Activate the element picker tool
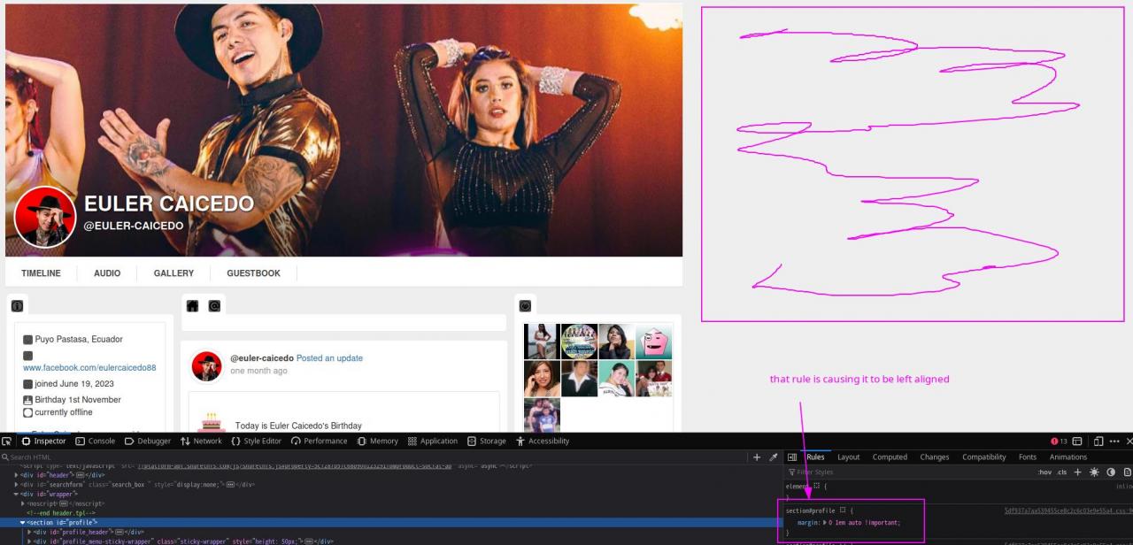1133x545 pixels. click(9, 441)
